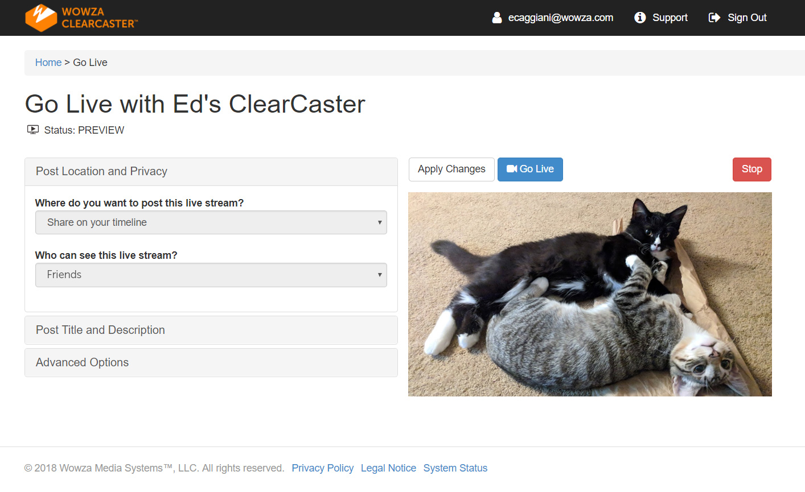The image size is (805, 492).
Task: Click the preview status monitor icon
Action: click(x=33, y=130)
